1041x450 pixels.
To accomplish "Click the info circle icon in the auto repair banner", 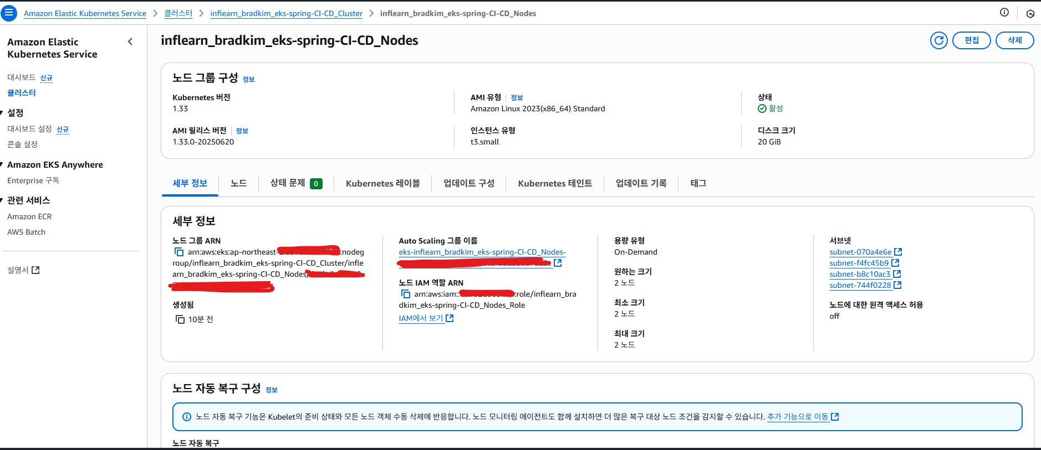I will pyautogui.click(x=187, y=417).
